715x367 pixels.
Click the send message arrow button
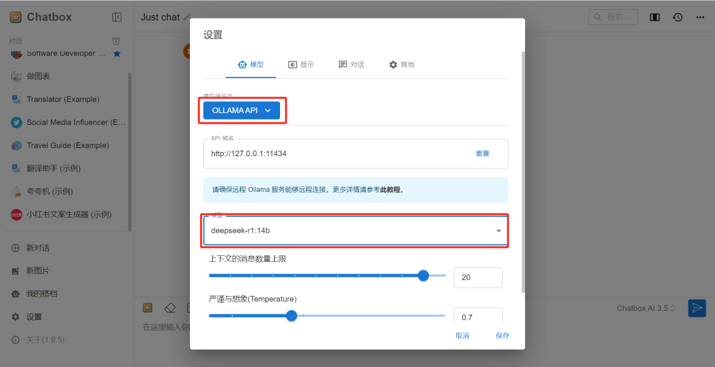[696, 308]
